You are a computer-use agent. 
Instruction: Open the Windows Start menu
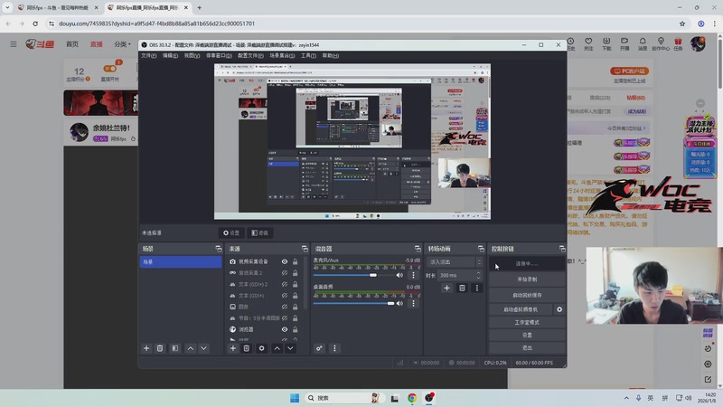(295, 398)
